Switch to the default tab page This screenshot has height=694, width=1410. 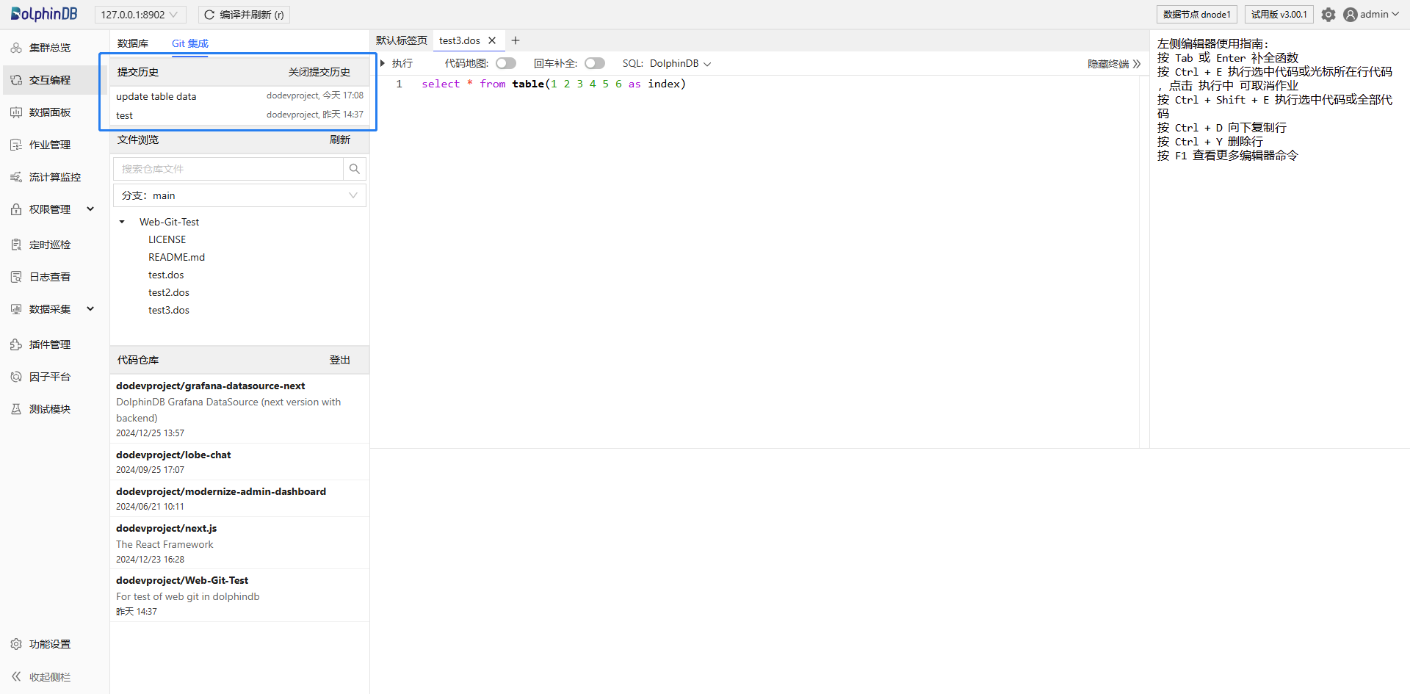pos(401,40)
